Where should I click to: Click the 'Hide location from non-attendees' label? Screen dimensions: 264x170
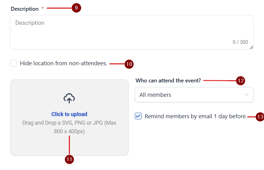[x=63, y=63]
